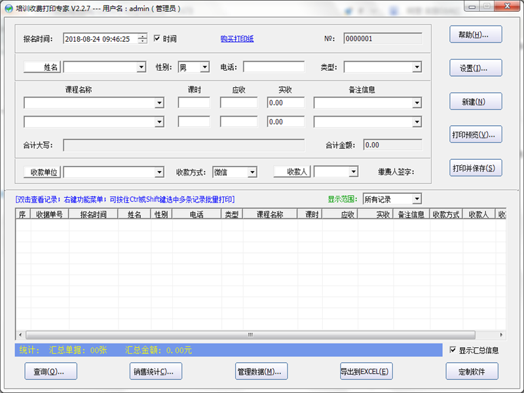Viewport: 524px width, 393px height.
Task: Click the table's 实收 column header
Action: [375, 214]
